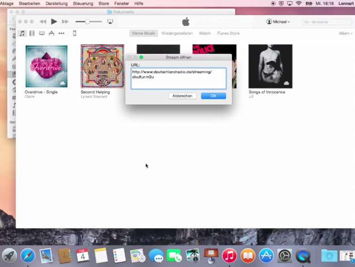355x267 pixels.
Task: Click the Claire artist name
Action: (x=30, y=97)
